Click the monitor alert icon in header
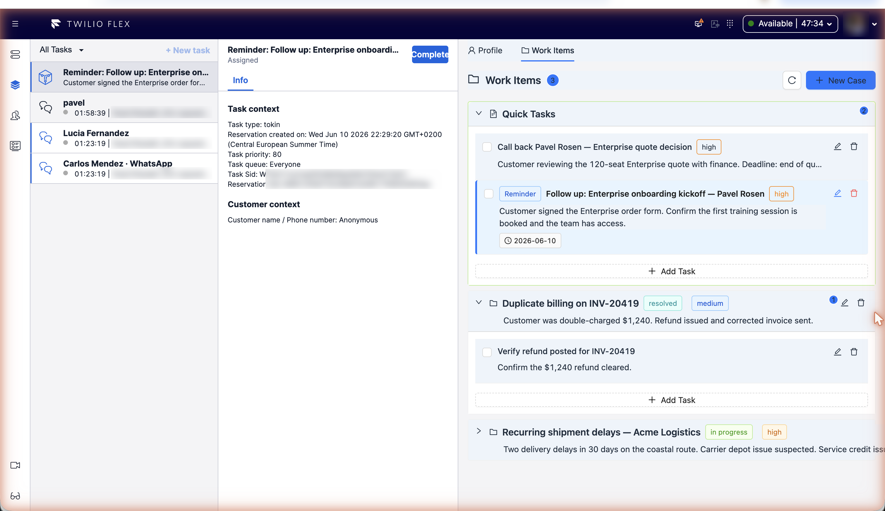Viewport: 885px width, 511px height. click(x=699, y=23)
